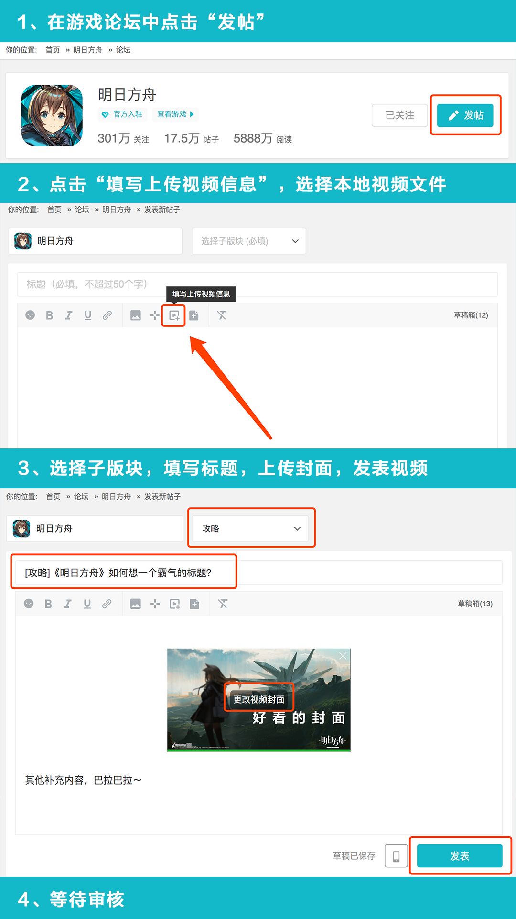Click the add-file icon in the empty editor toolbar

click(194, 315)
